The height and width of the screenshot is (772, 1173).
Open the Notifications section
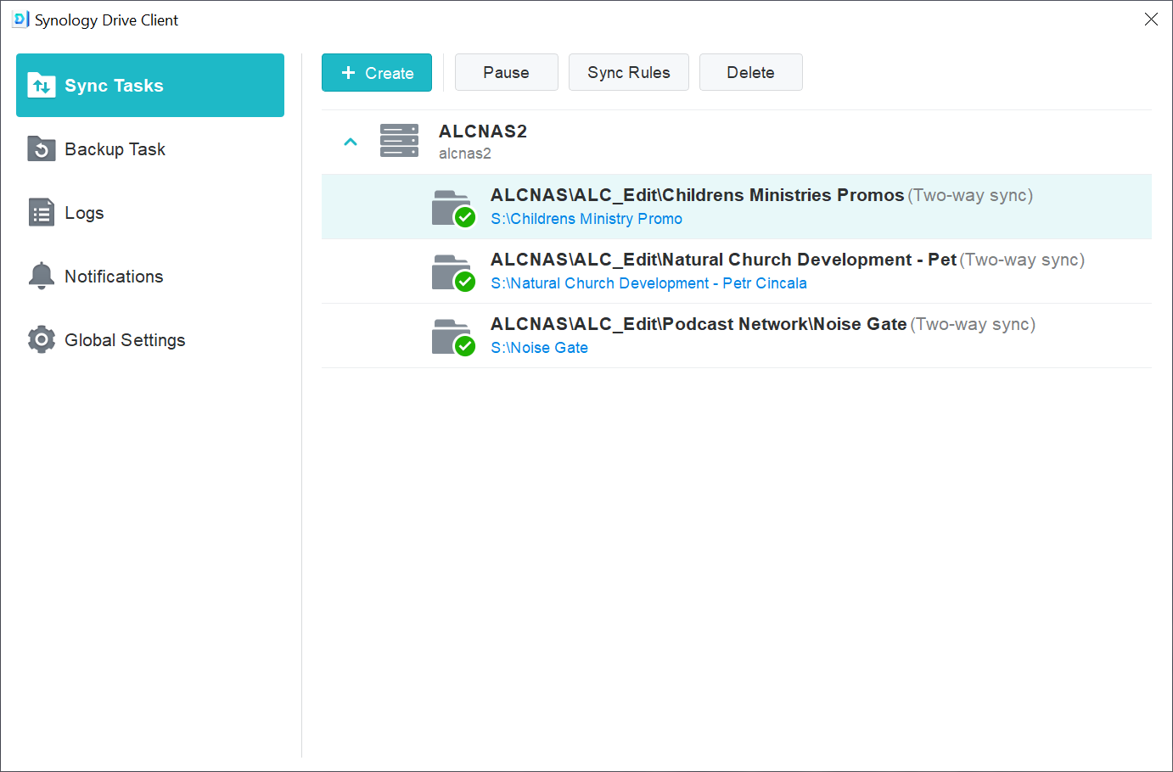click(x=150, y=277)
